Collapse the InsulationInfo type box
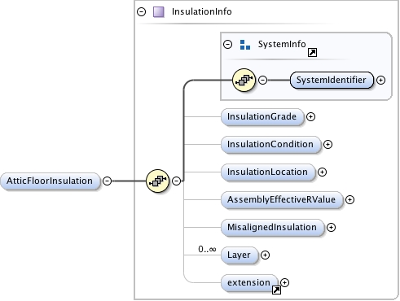The image size is (400, 301). click(x=142, y=11)
